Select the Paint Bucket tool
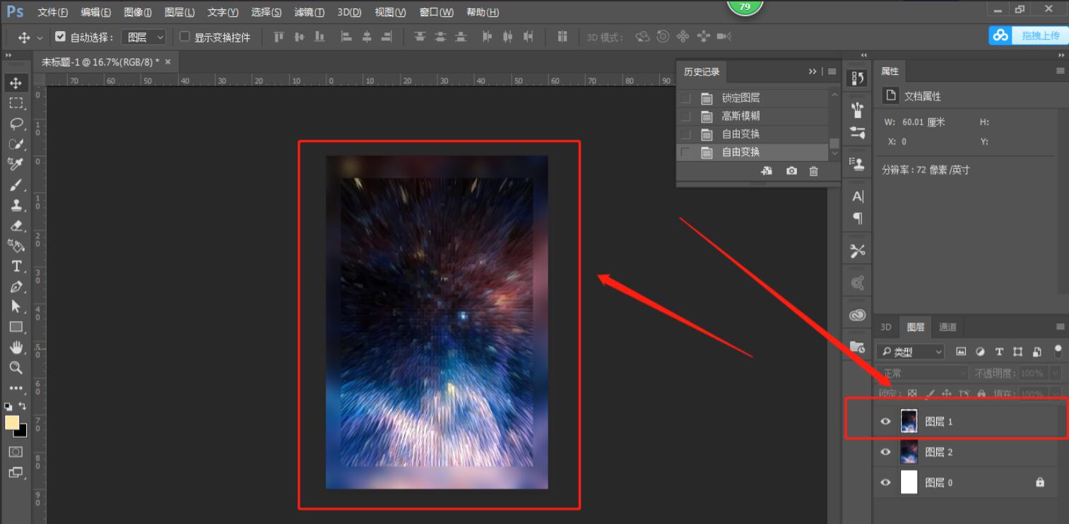 (16, 246)
